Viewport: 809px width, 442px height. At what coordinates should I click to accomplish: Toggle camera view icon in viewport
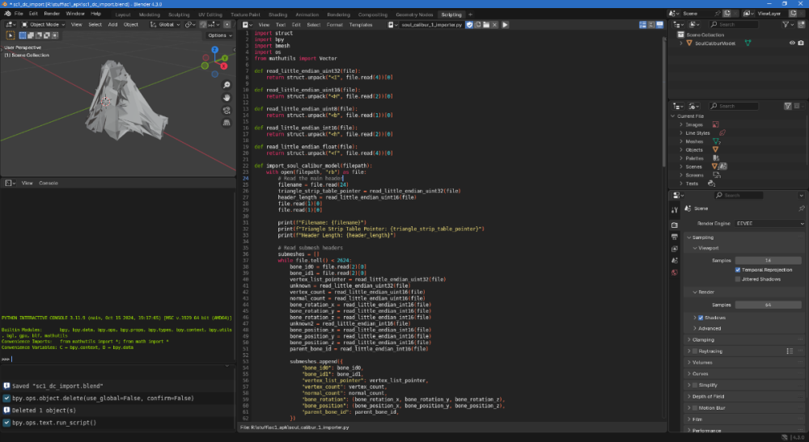pos(227,111)
